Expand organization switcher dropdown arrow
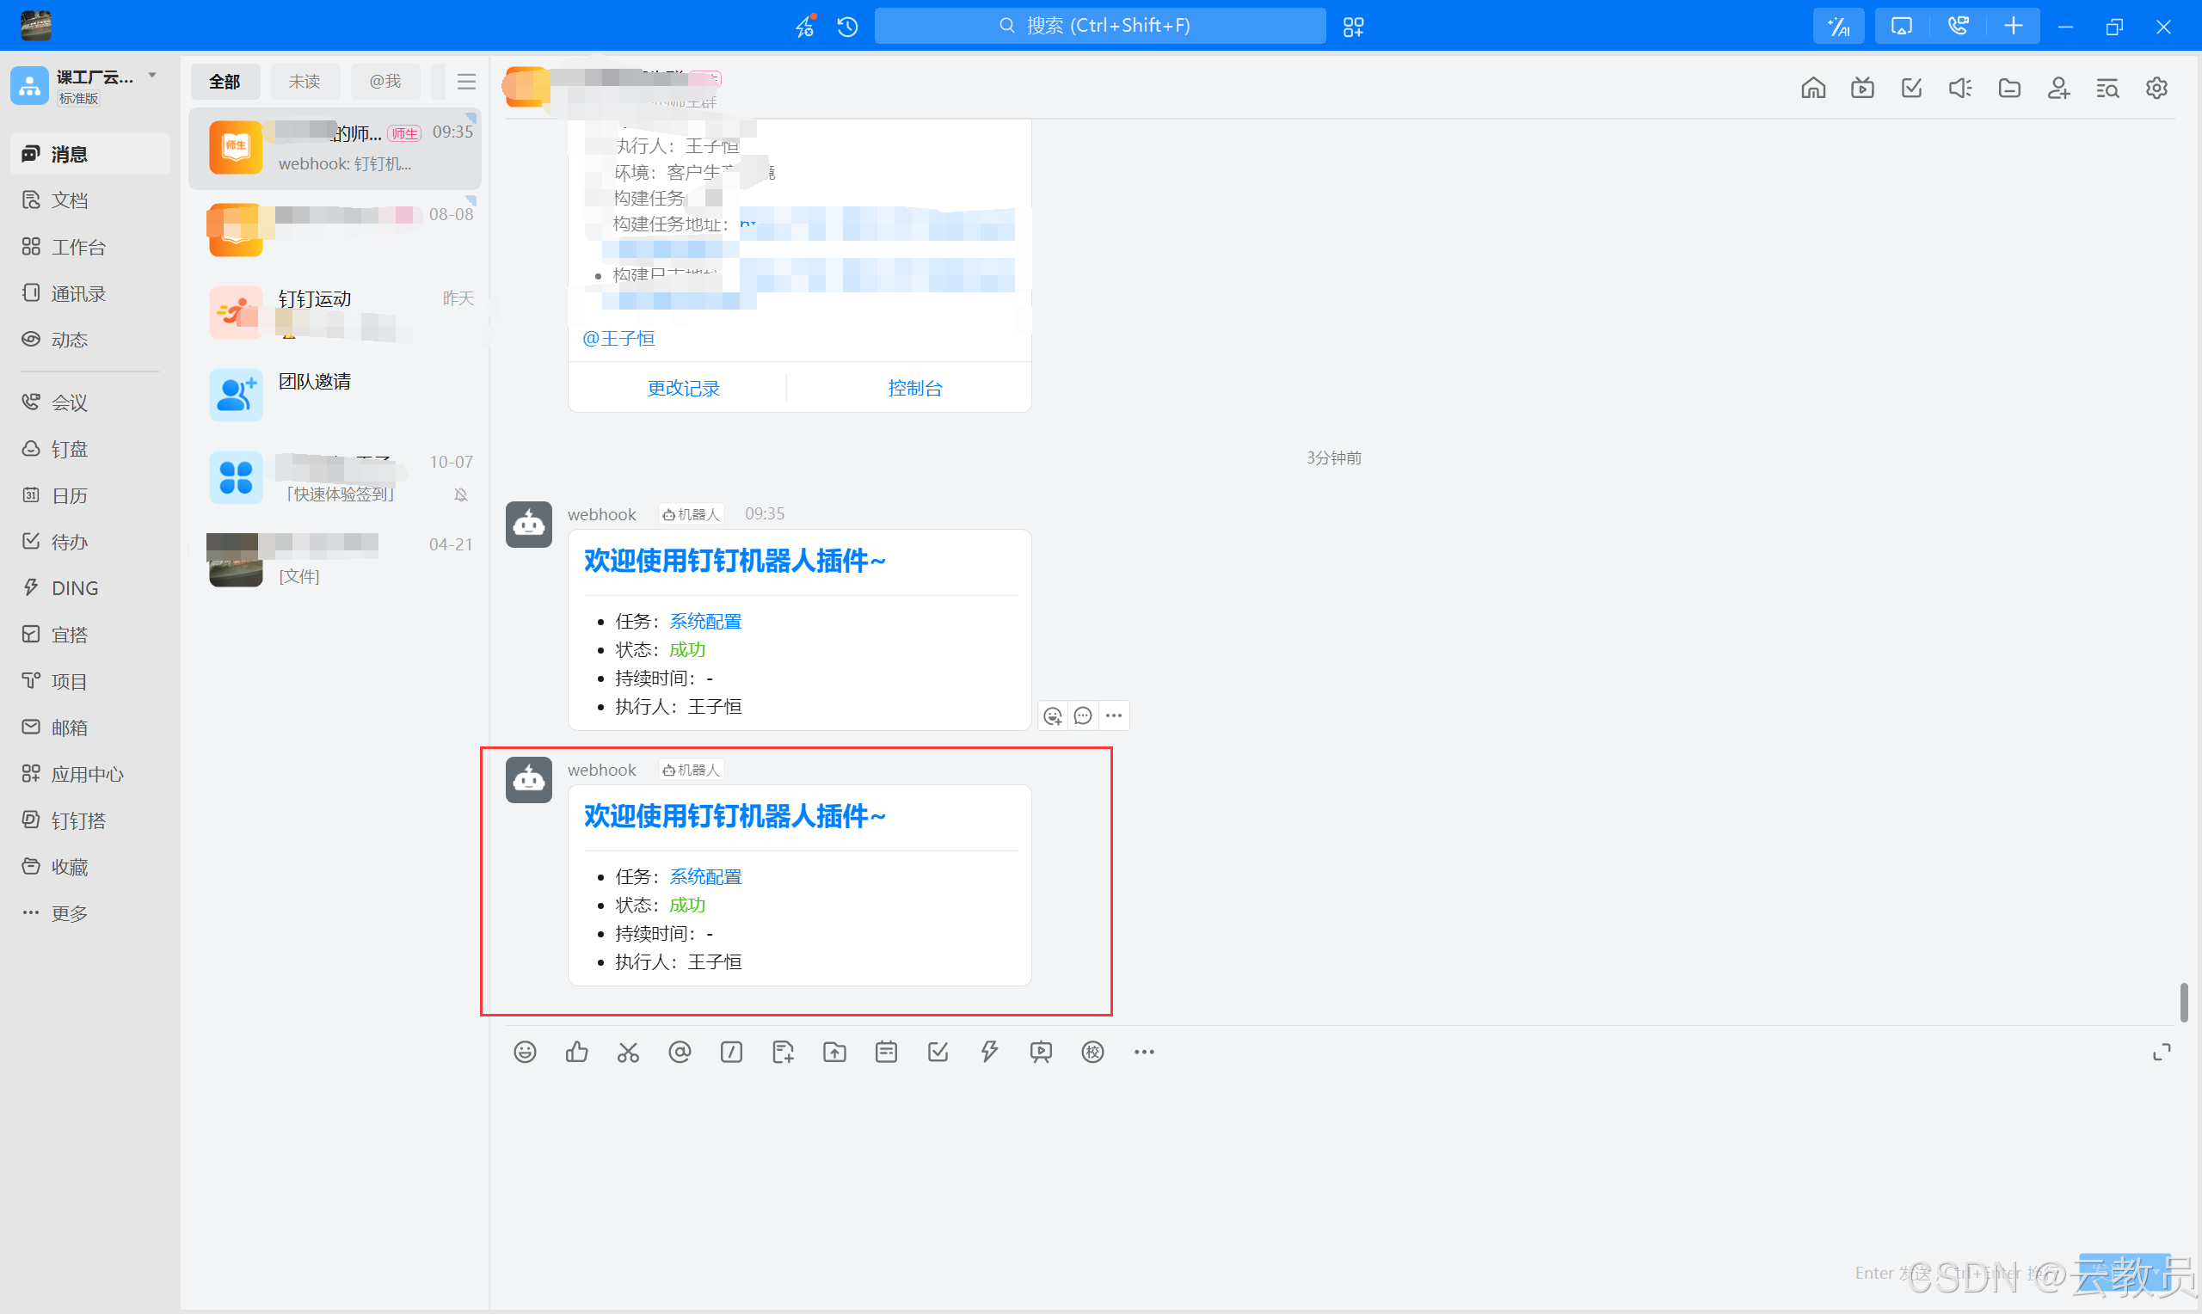The image size is (2202, 1314). (152, 76)
